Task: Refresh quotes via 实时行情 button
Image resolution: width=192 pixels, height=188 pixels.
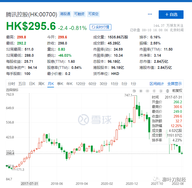Action: pyautogui.click(x=100, y=27)
